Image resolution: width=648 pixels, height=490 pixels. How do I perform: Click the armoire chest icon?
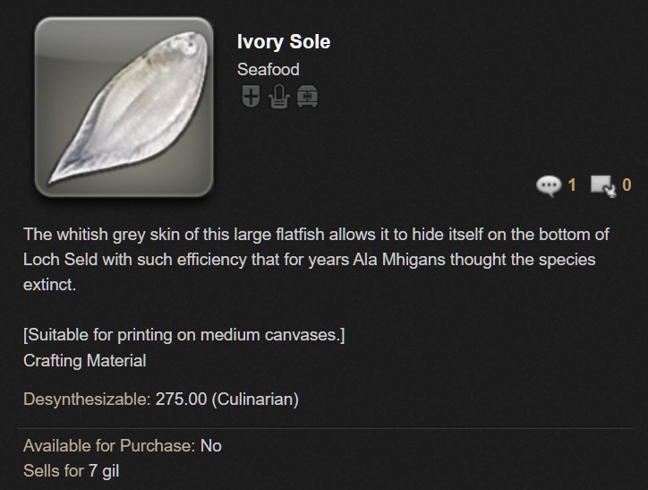tap(308, 97)
